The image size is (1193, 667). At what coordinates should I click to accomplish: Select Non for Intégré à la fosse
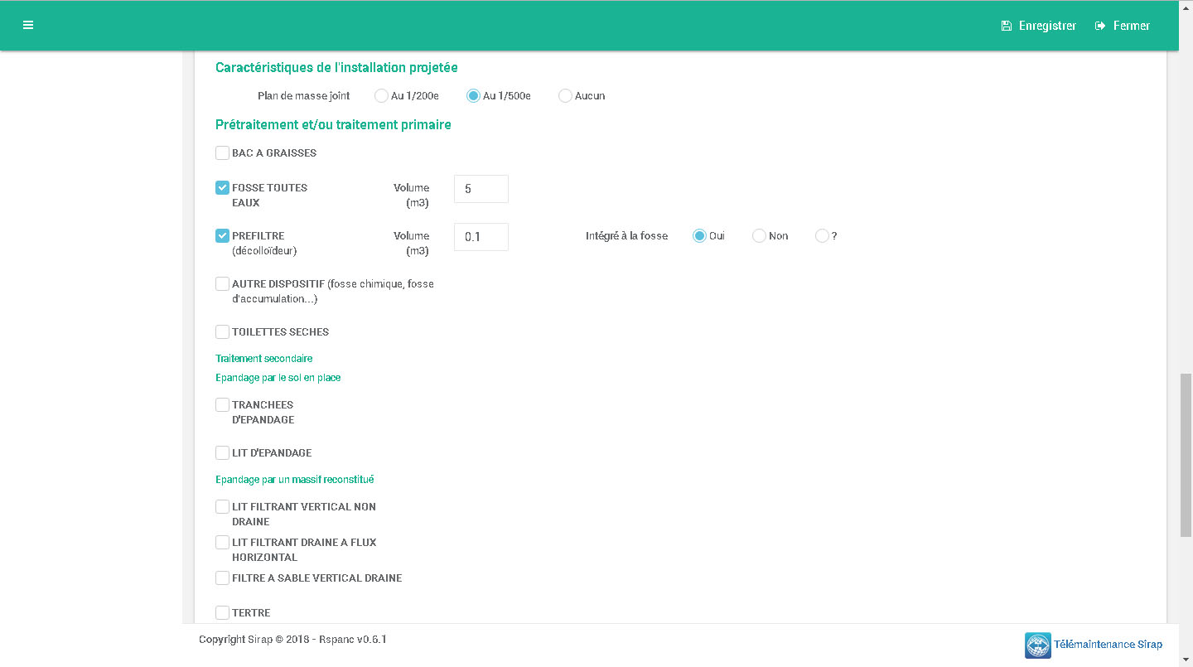tap(759, 236)
